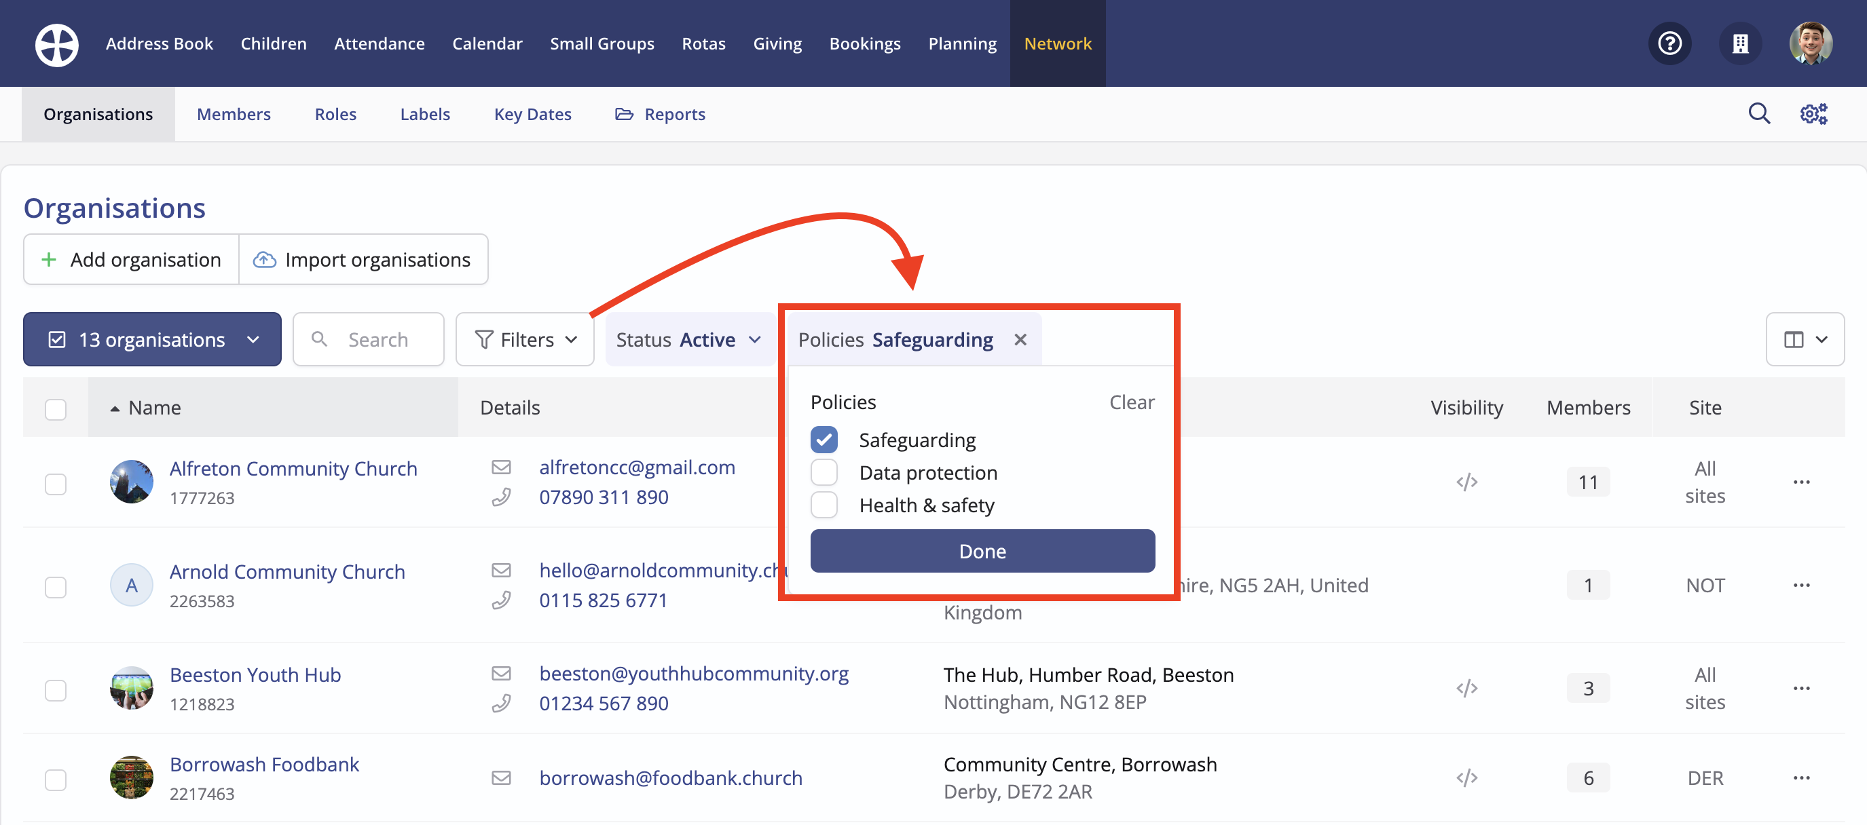
Task: Open the Alfreton Community Church link
Action: coord(293,469)
